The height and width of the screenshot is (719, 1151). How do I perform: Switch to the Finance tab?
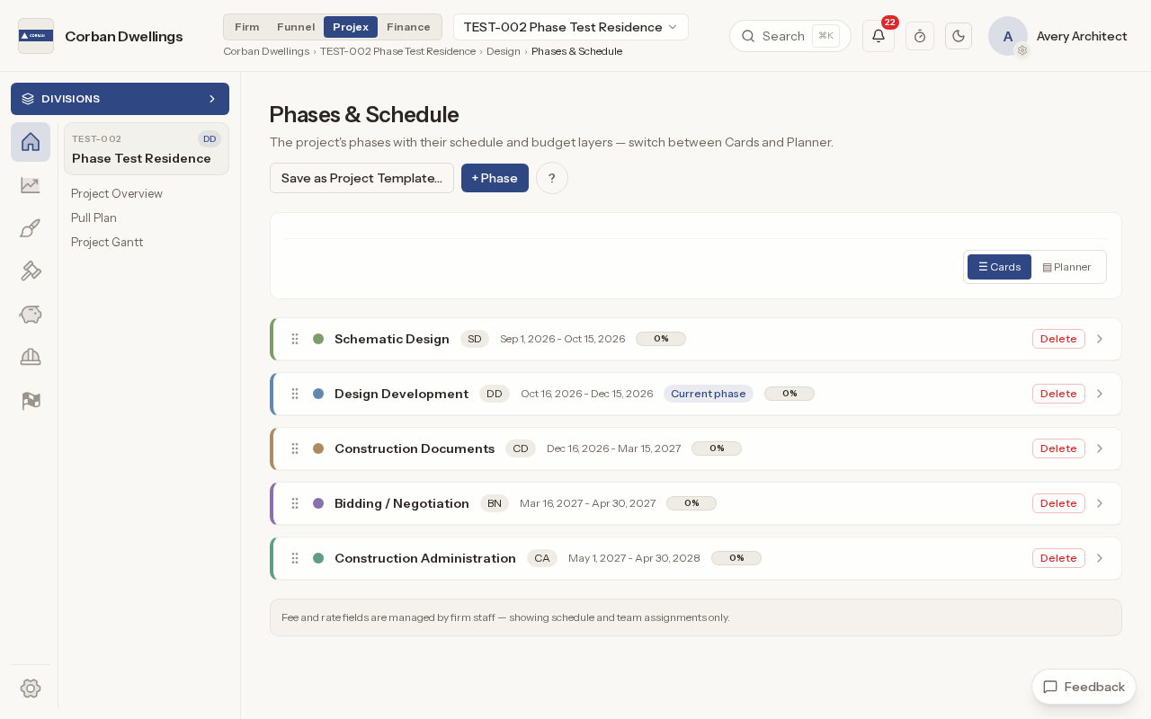tap(408, 27)
